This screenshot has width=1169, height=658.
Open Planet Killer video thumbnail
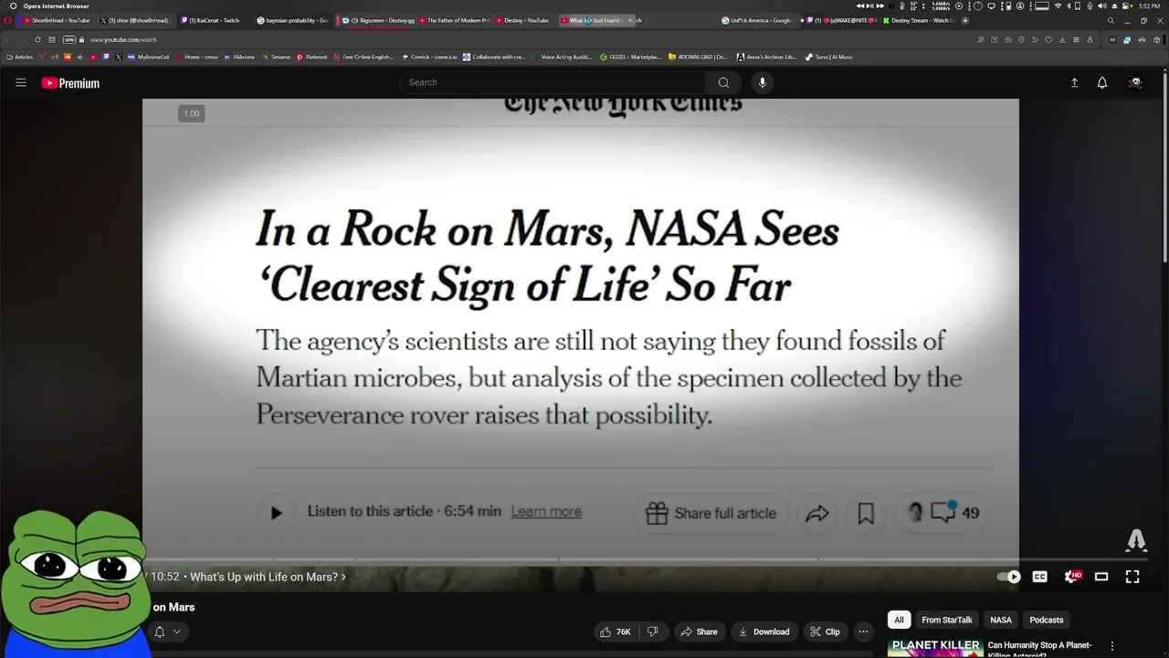[935, 647]
